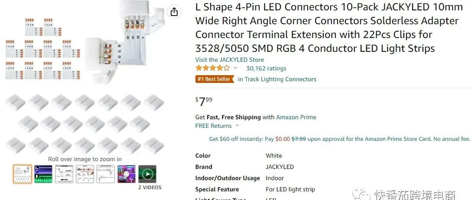Click the main product image
This screenshot has height=200, width=471.
coord(85,78)
